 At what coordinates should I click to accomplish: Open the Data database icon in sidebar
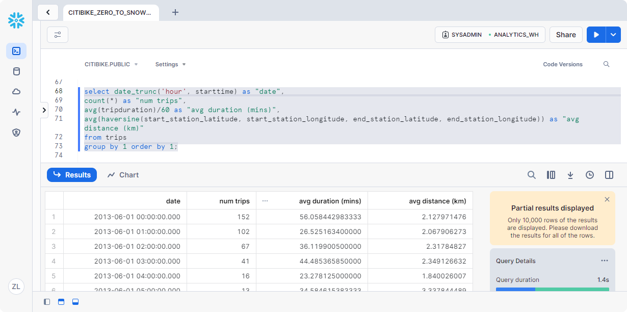pyautogui.click(x=16, y=71)
